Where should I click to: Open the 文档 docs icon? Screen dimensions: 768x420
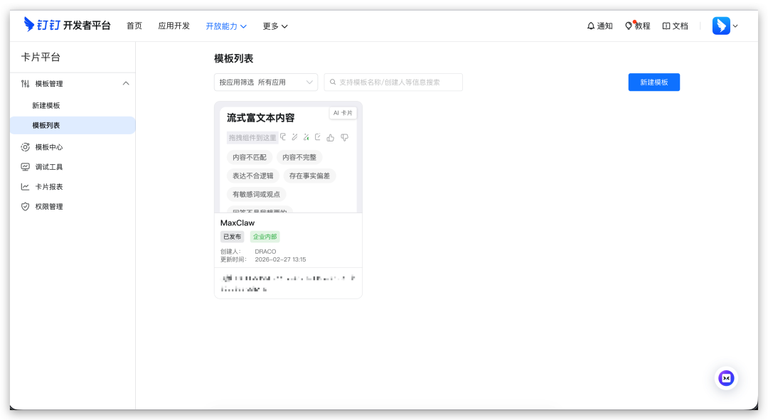666,26
